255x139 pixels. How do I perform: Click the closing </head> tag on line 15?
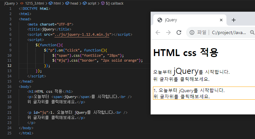(x=26, y=81)
